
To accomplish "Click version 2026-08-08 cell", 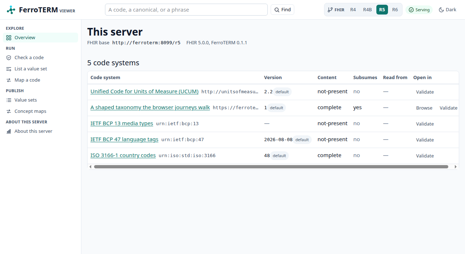I will point(278,140).
